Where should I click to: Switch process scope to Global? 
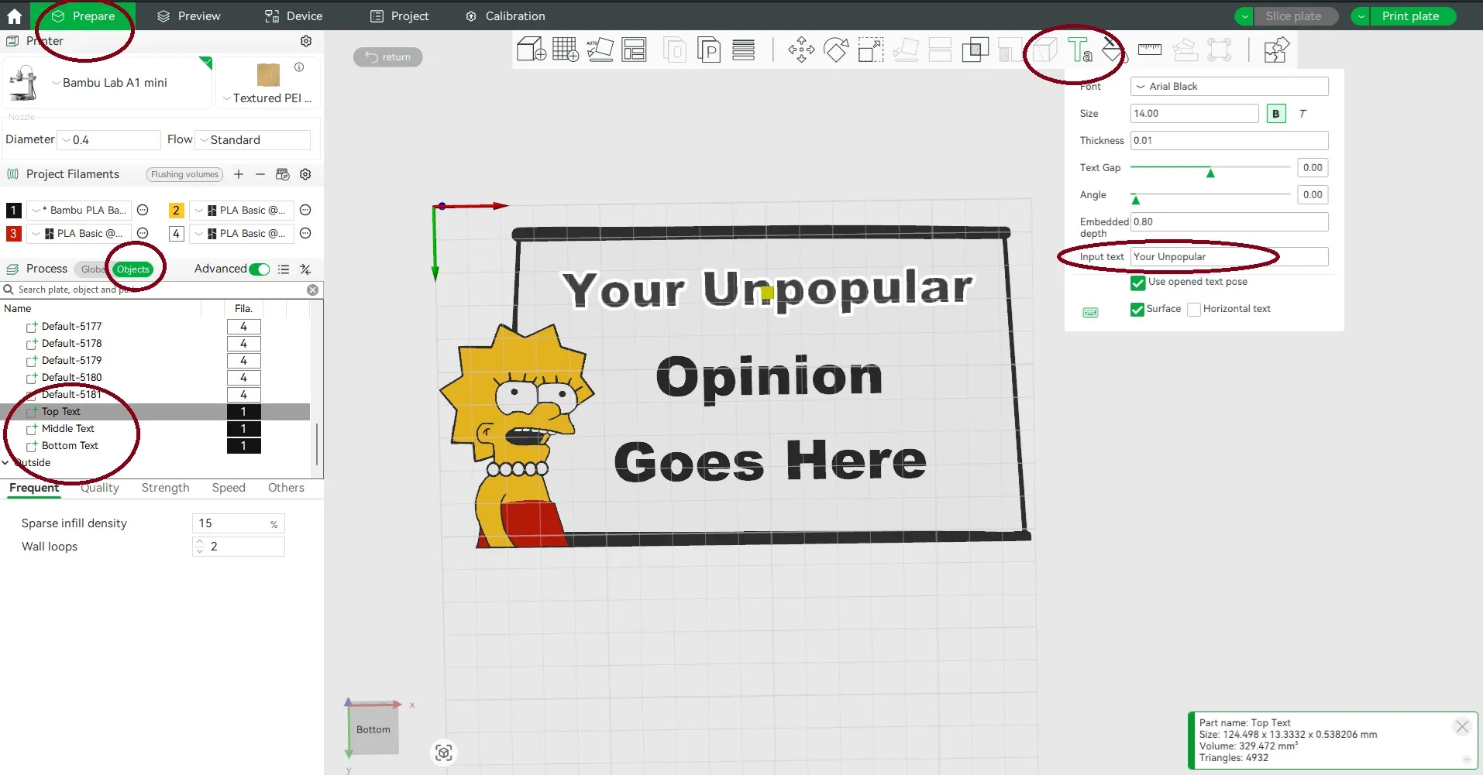tap(93, 269)
